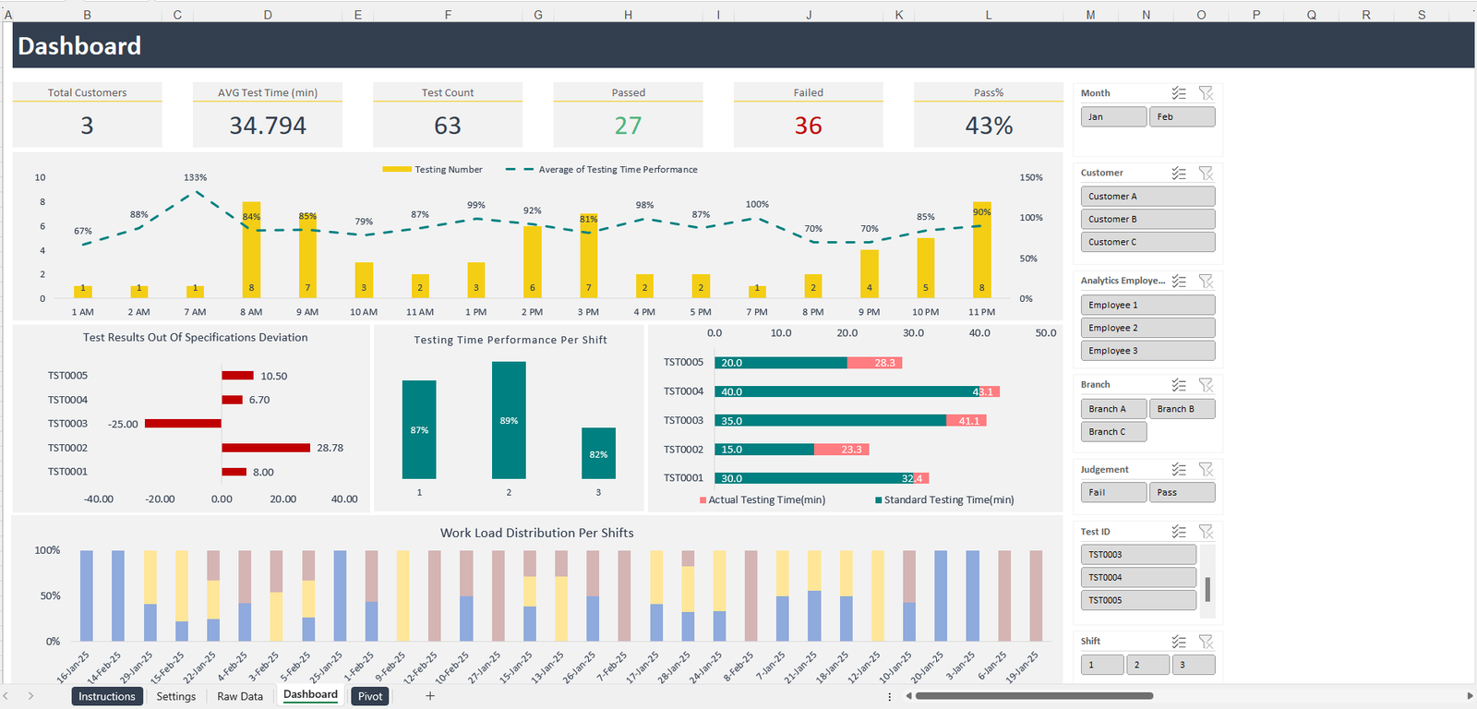The height and width of the screenshot is (709, 1477).
Task: Select column header R
Action: tap(1366, 15)
